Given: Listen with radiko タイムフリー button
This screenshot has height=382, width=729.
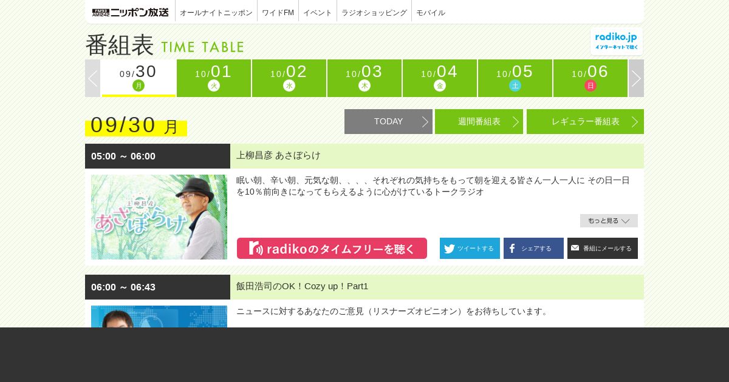Looking at the screenshot, I should (332, 249).
